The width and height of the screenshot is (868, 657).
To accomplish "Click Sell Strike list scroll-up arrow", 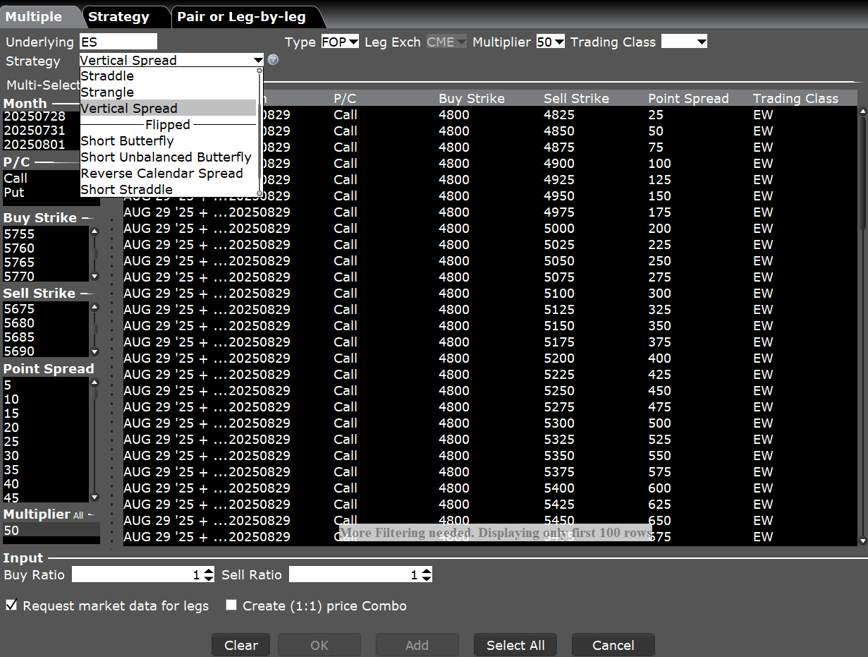I will click(x=94, y=307).
